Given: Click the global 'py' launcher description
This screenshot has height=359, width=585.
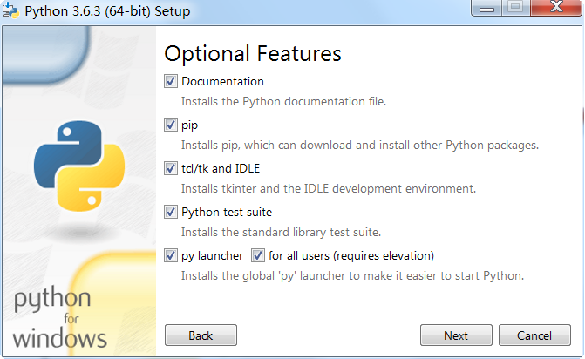Looking at the screenshot, I should click(x=352, y=276).
